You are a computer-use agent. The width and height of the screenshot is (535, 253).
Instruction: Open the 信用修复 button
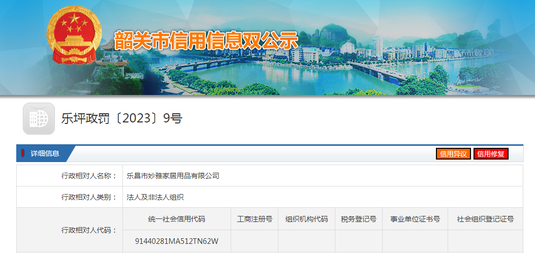(x=491, y=154)
